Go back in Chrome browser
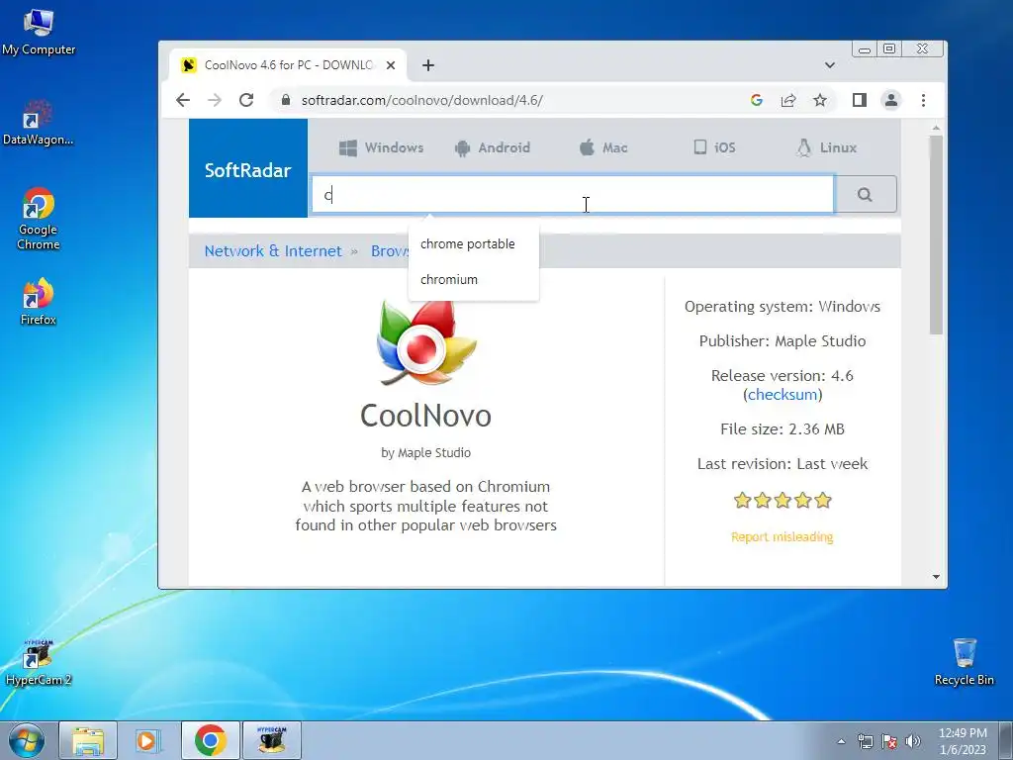This screenshot has height=760, width=1013. 183,100
